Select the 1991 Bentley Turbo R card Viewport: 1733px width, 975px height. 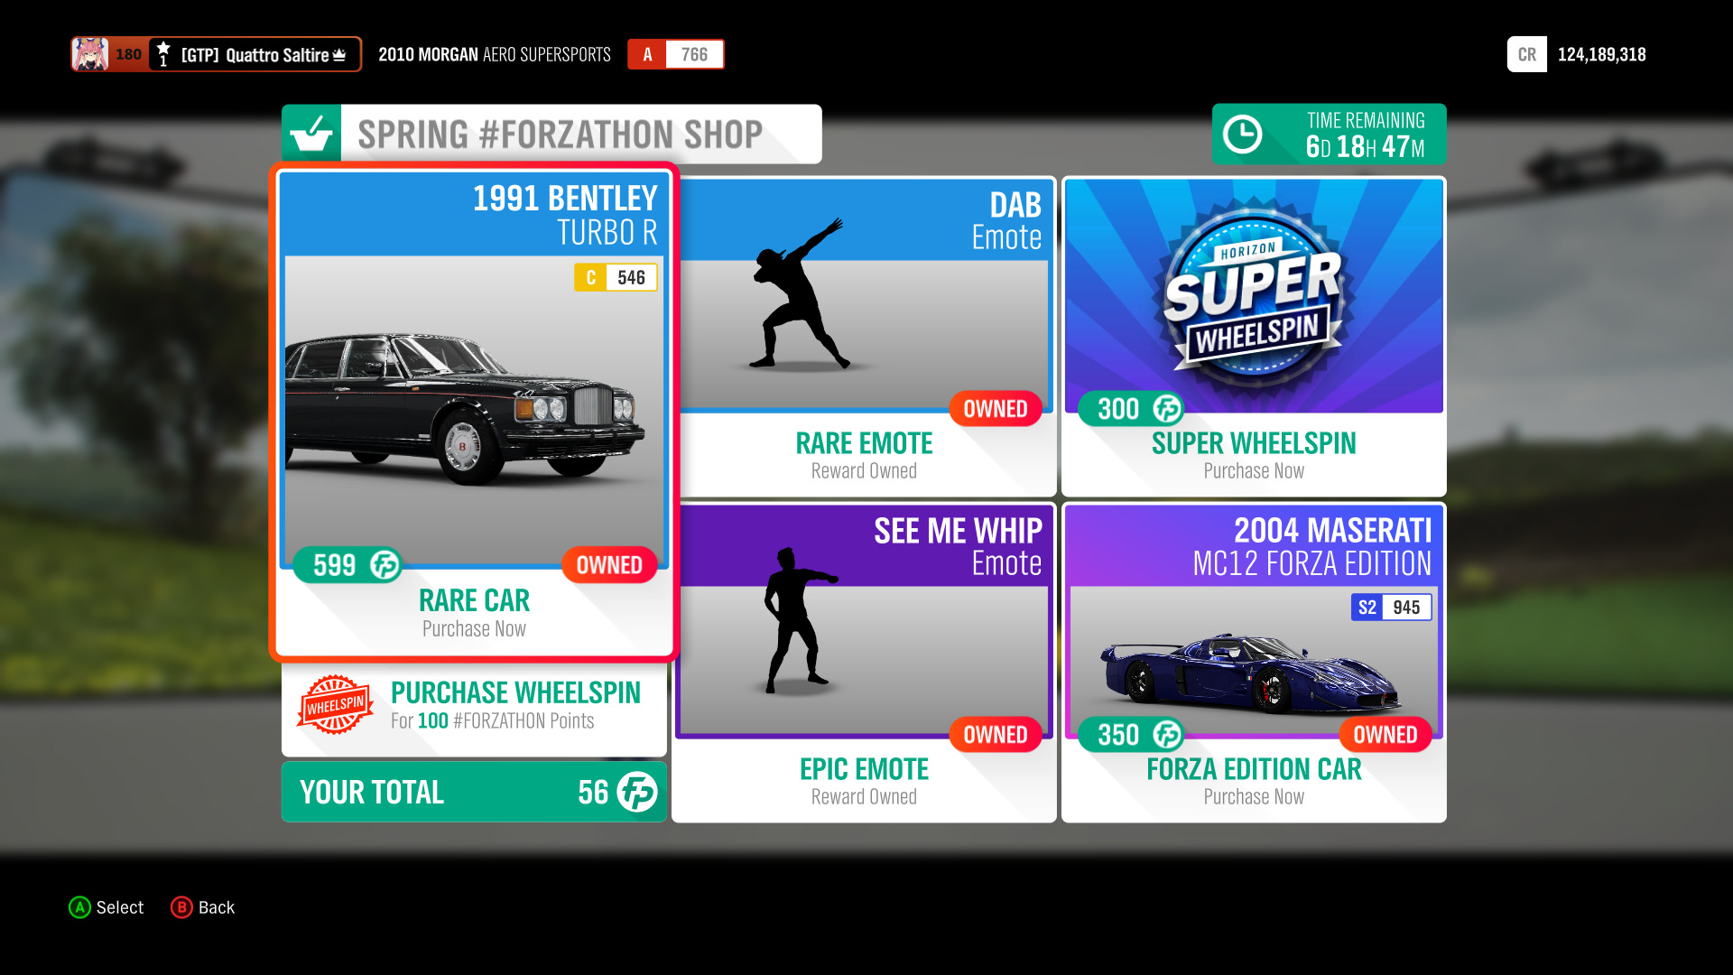[474, 413]
